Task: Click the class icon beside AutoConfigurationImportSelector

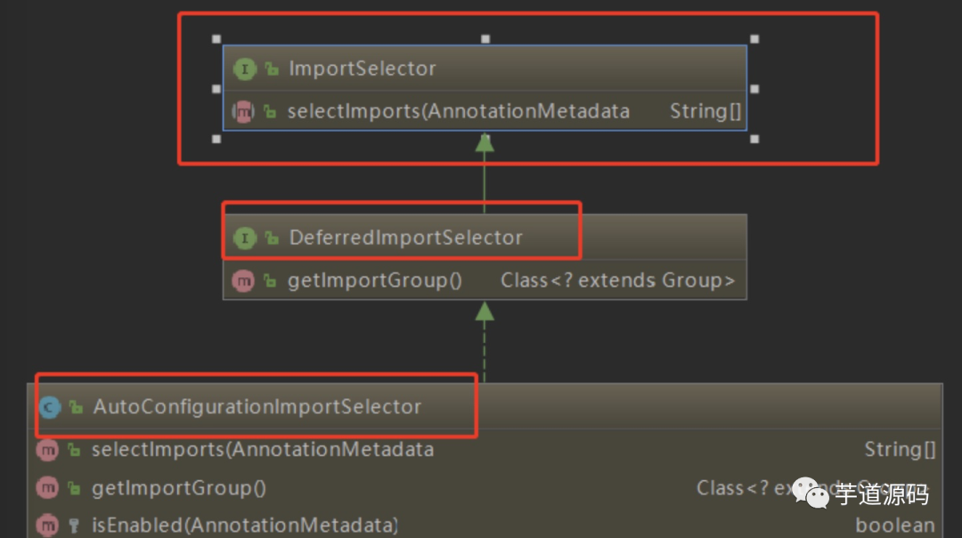Action: click(x=49, y=407)
